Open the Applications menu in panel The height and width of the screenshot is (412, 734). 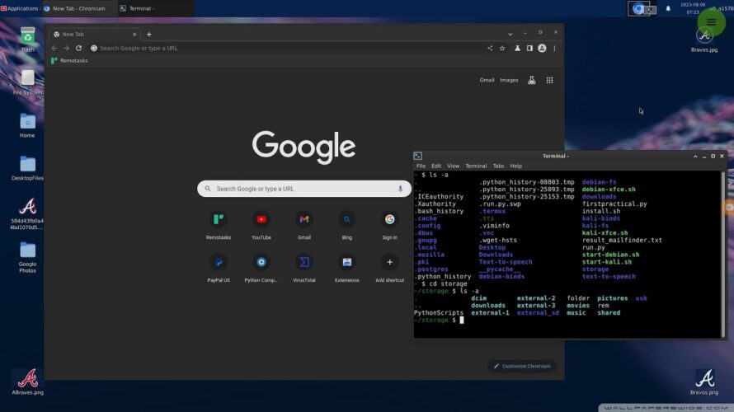click(x=20, y=8)
